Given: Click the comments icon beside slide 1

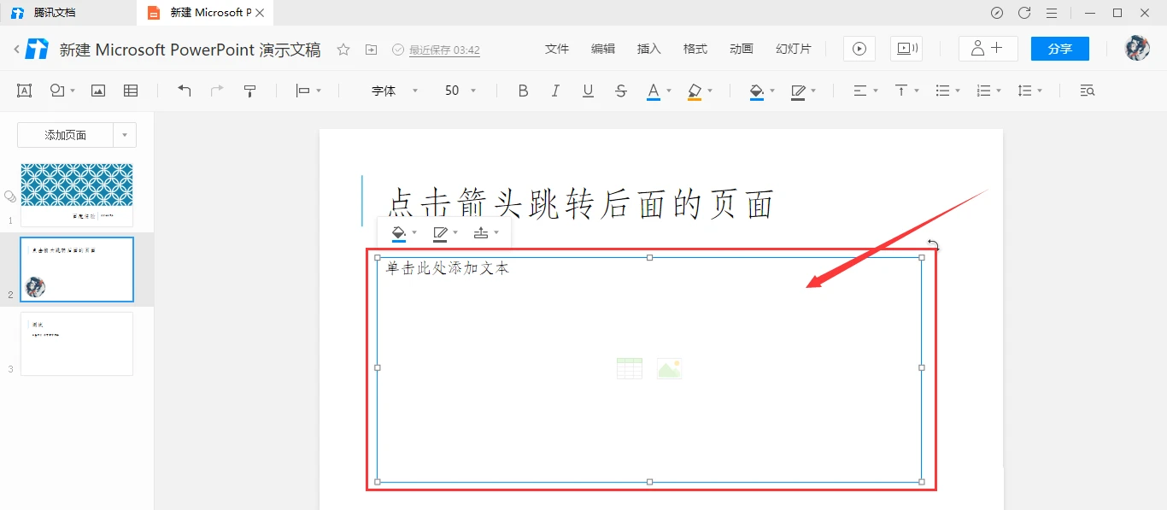Looking at the screenshot, I should pyautogui.click(x=10, y=196).
